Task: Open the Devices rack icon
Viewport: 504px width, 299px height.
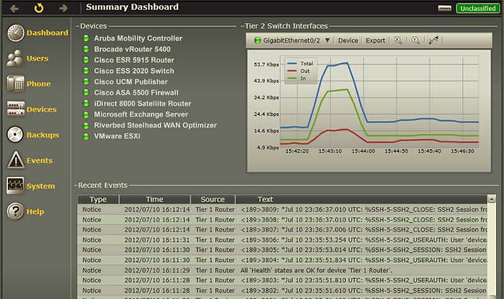Action: pyautogui.click(x=15, y=109)
